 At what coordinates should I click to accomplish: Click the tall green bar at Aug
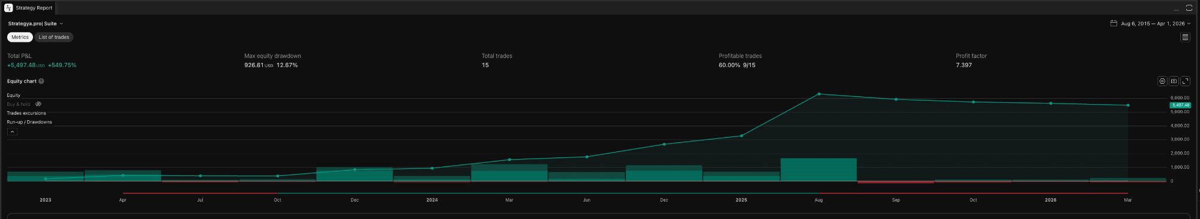[818, 169]
